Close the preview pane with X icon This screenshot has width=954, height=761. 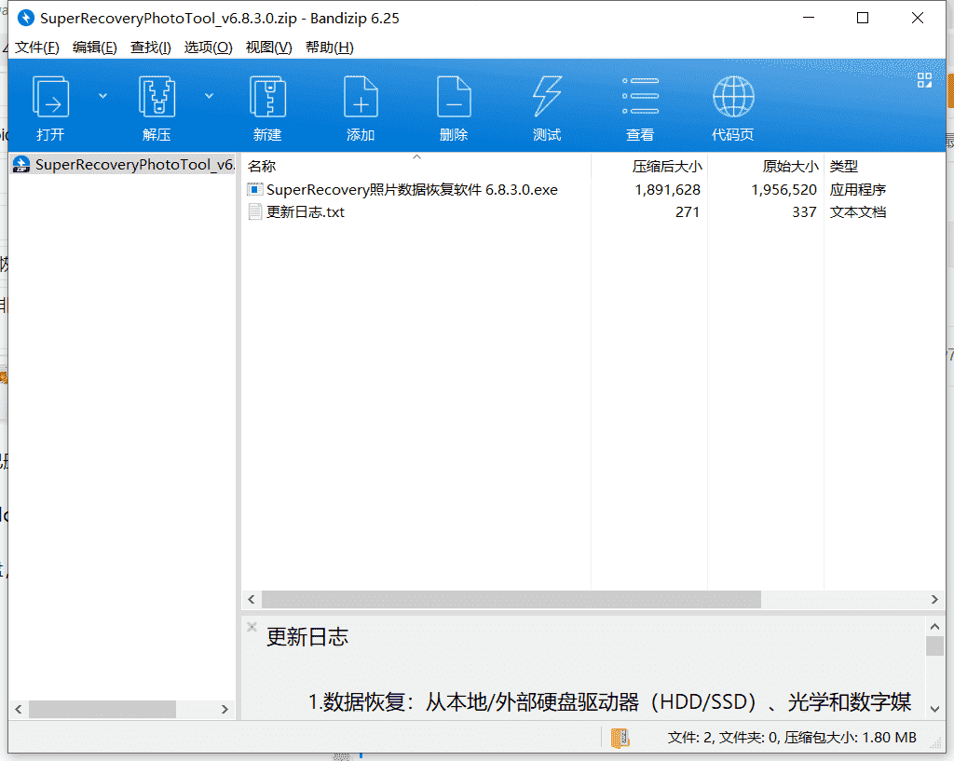point(252,627)
